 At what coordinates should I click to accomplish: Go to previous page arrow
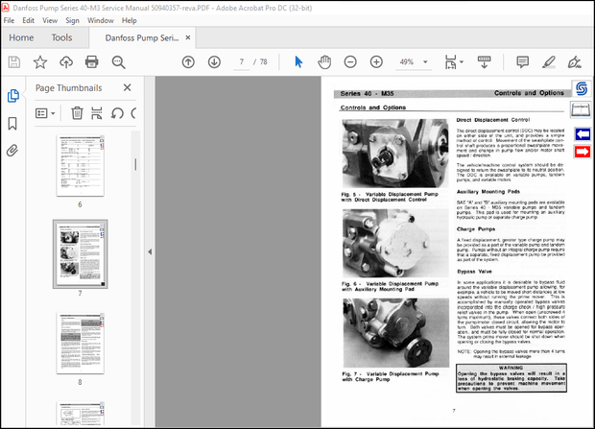188,61
